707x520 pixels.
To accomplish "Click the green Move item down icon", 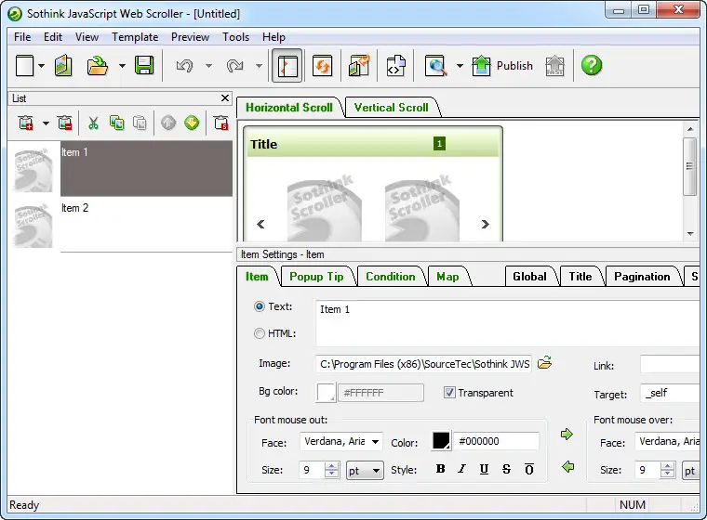I will click(x=192, y=123).
